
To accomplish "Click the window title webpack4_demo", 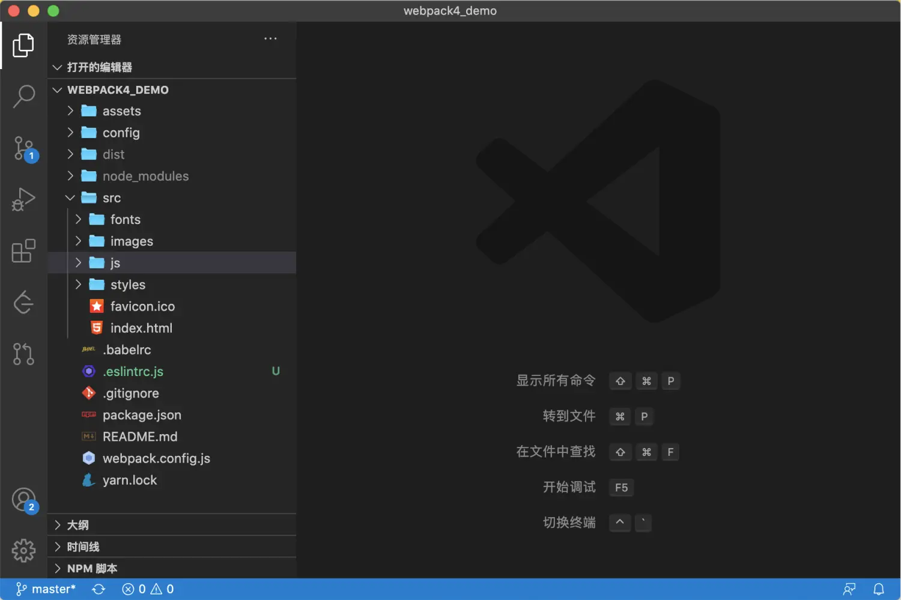I will click(450, 11).
